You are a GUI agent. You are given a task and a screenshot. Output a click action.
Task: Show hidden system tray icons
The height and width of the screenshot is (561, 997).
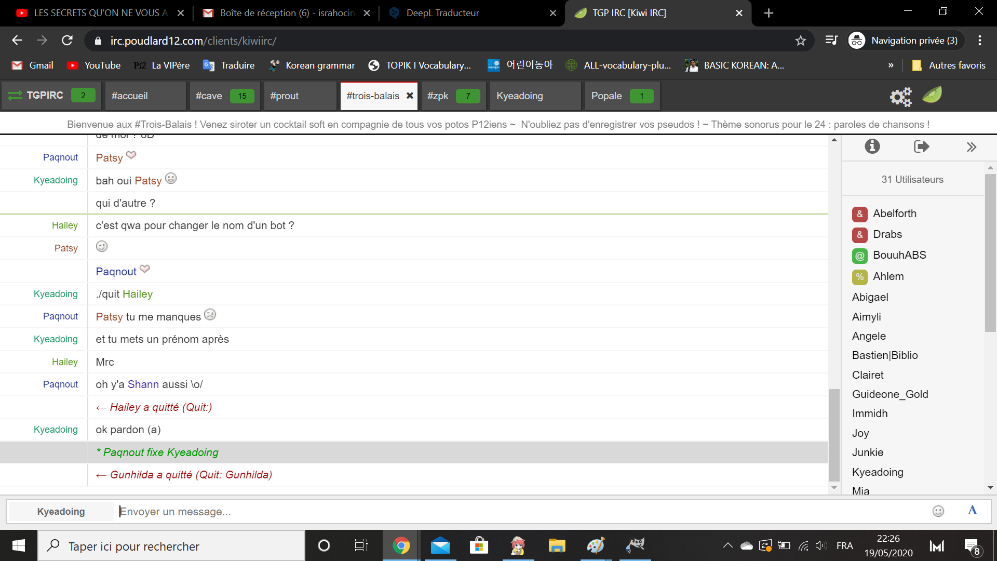727,545
